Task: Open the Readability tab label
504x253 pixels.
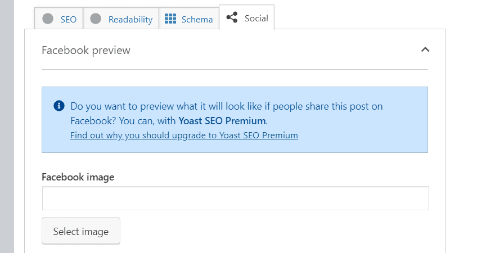Action: (130, 19)
